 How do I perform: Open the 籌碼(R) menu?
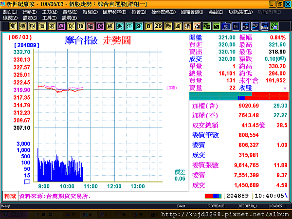click(x=70, y=12)
